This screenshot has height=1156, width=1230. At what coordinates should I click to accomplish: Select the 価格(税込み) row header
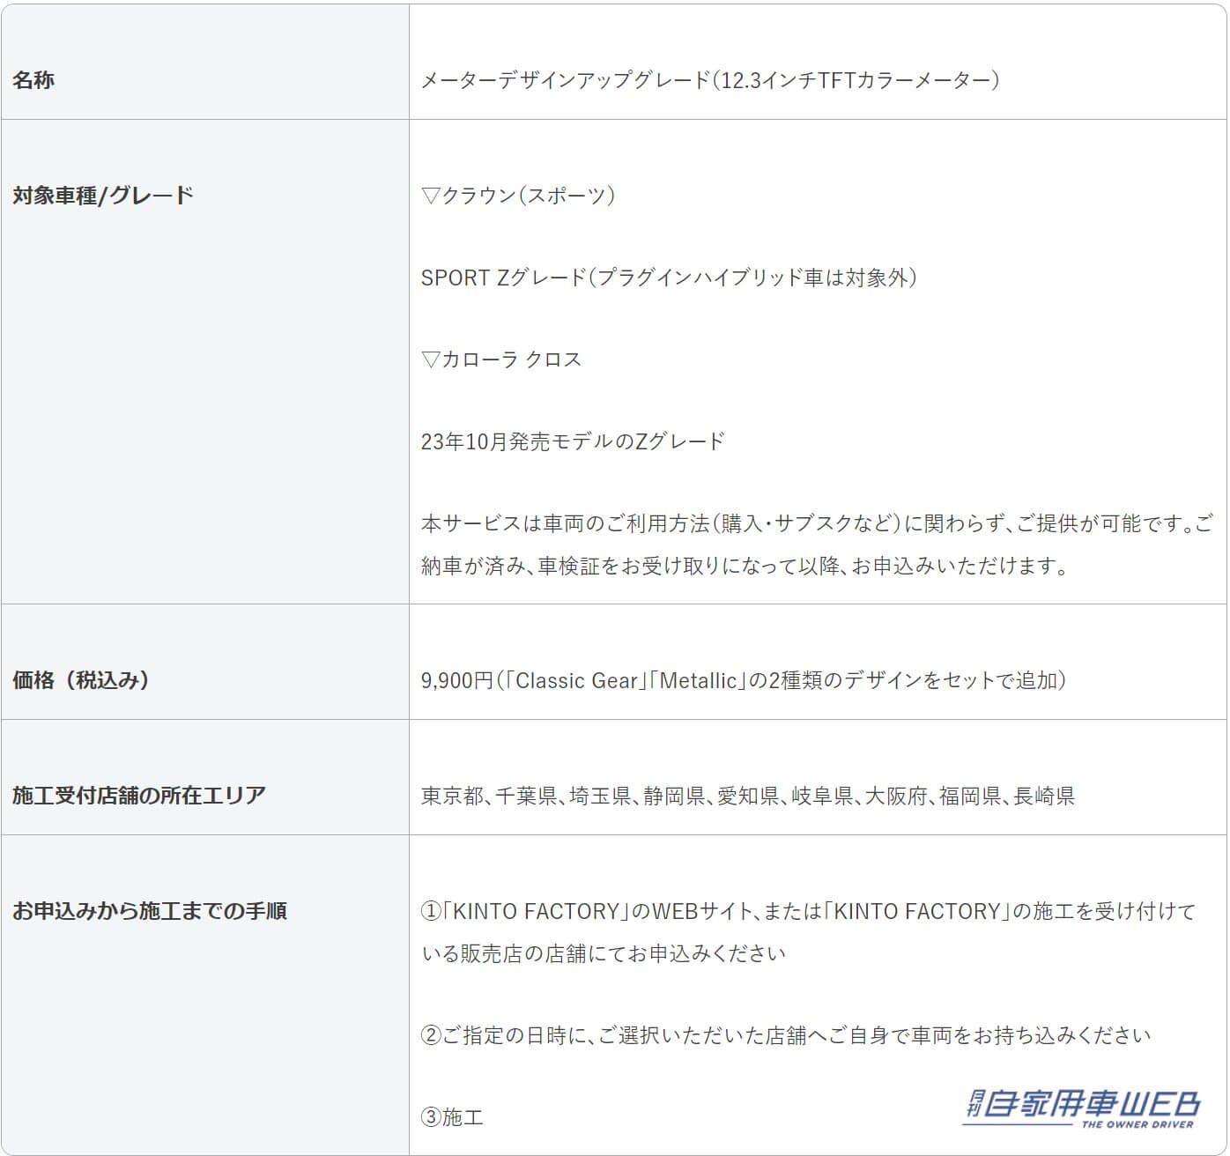click(81, 680)
